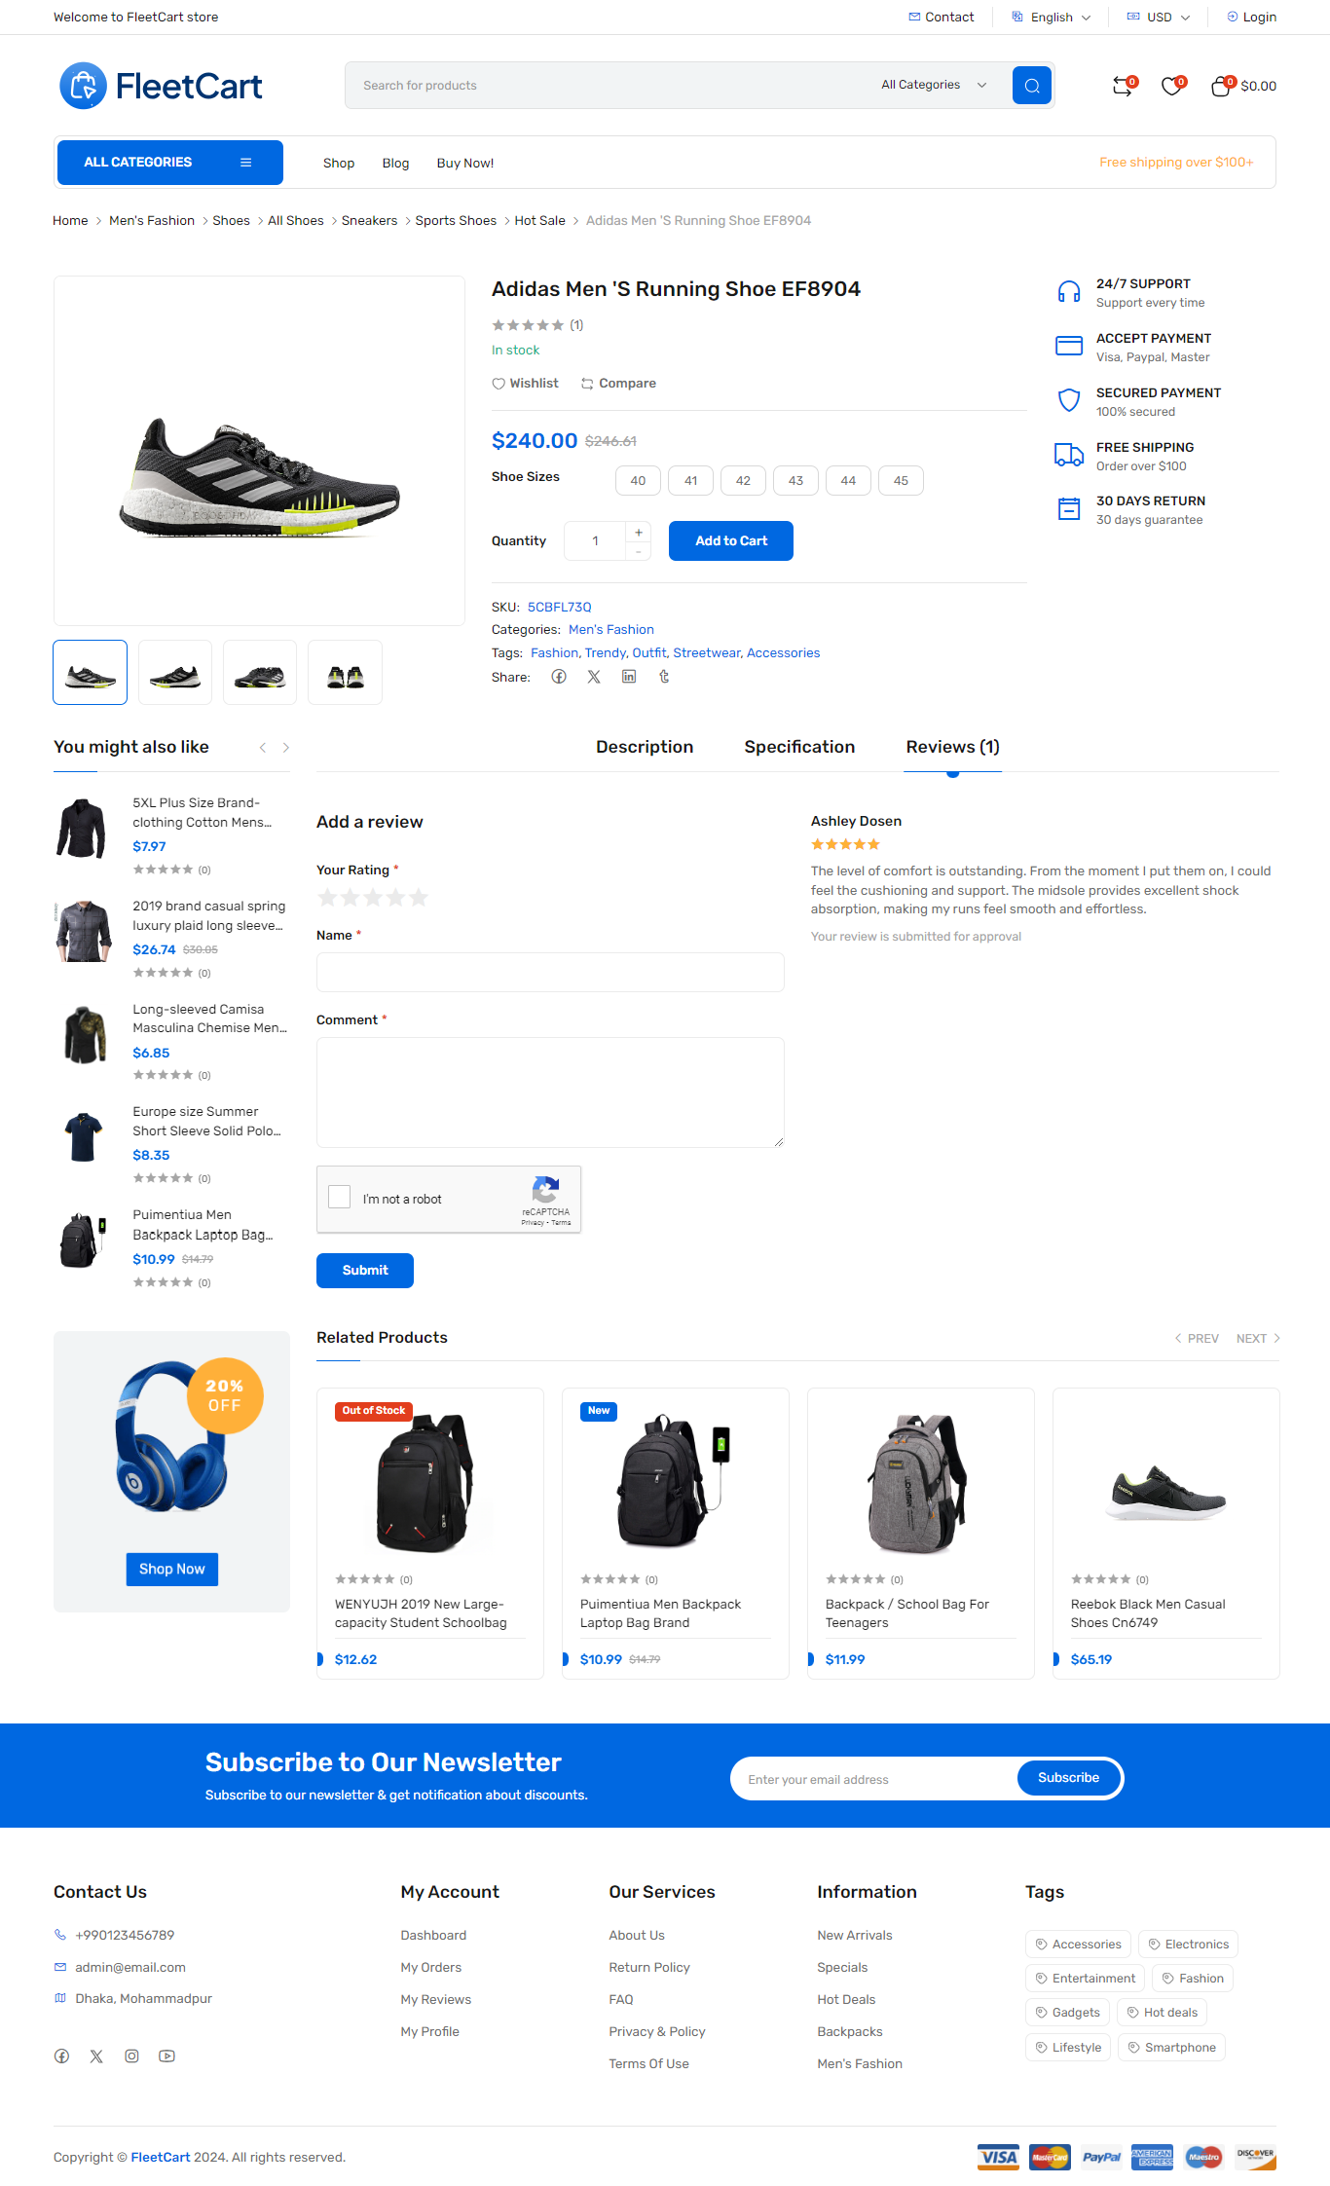The width and height of the screenshot is (1330, 2186).
Task: Open the shopping cart icon
Action: (x=1221, y=87)
